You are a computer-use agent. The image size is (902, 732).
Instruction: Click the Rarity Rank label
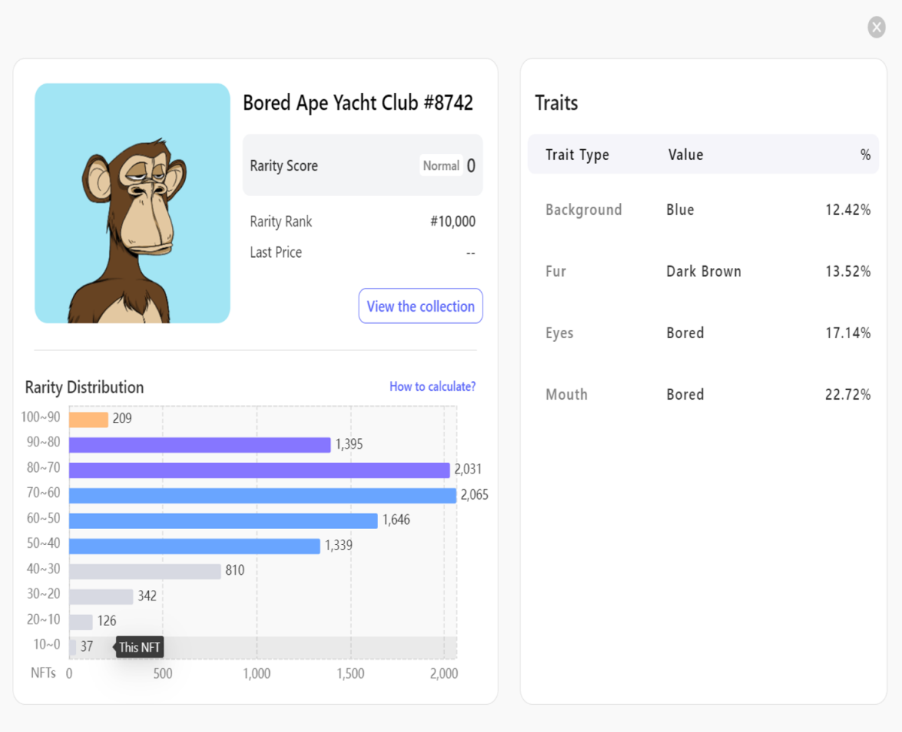point(281,222)
